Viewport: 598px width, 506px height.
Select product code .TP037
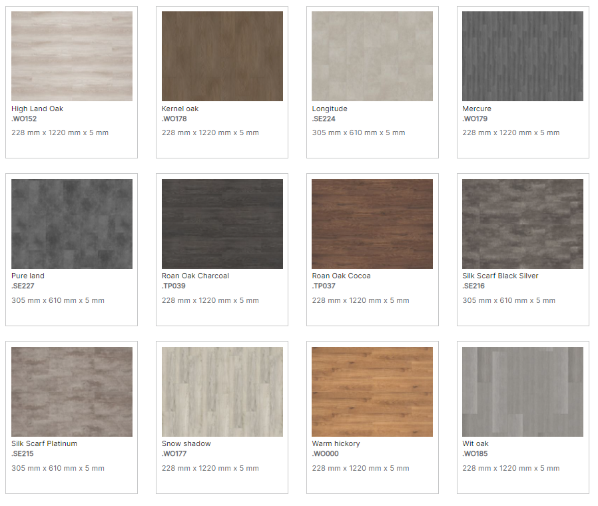(x=324, y=286)
